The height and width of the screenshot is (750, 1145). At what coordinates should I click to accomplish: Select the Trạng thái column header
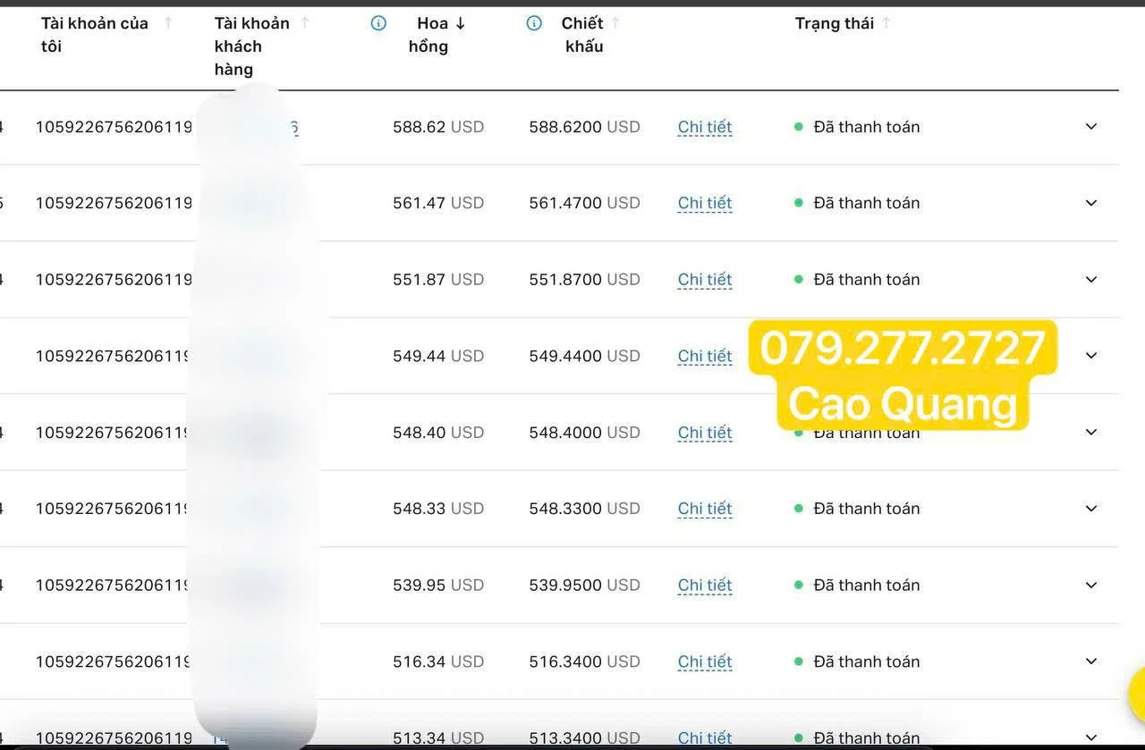[x=835, y=22]
